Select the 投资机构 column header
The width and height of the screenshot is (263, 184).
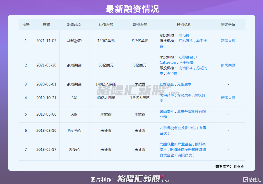coord(184,25)
